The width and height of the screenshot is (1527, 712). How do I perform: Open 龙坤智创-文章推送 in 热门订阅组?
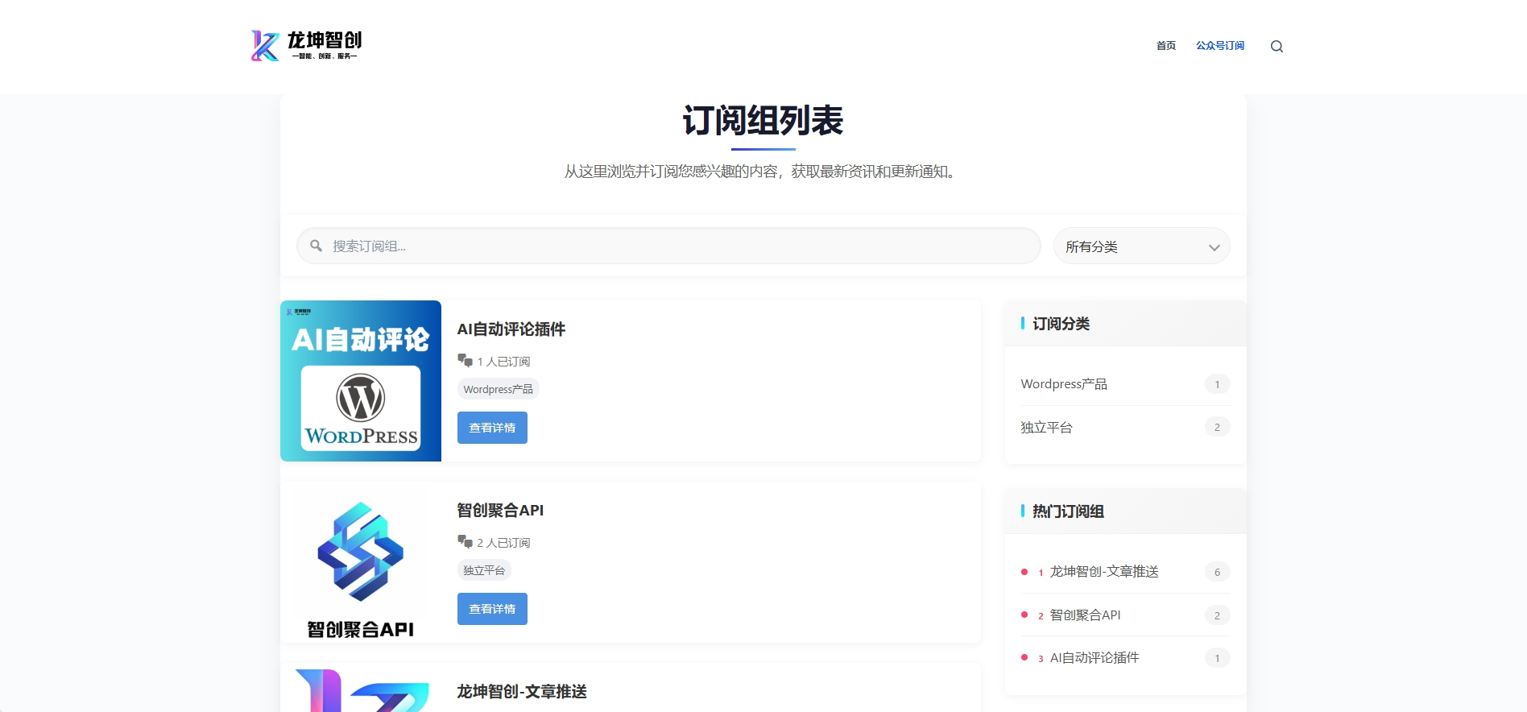(x=1104, y=572)
